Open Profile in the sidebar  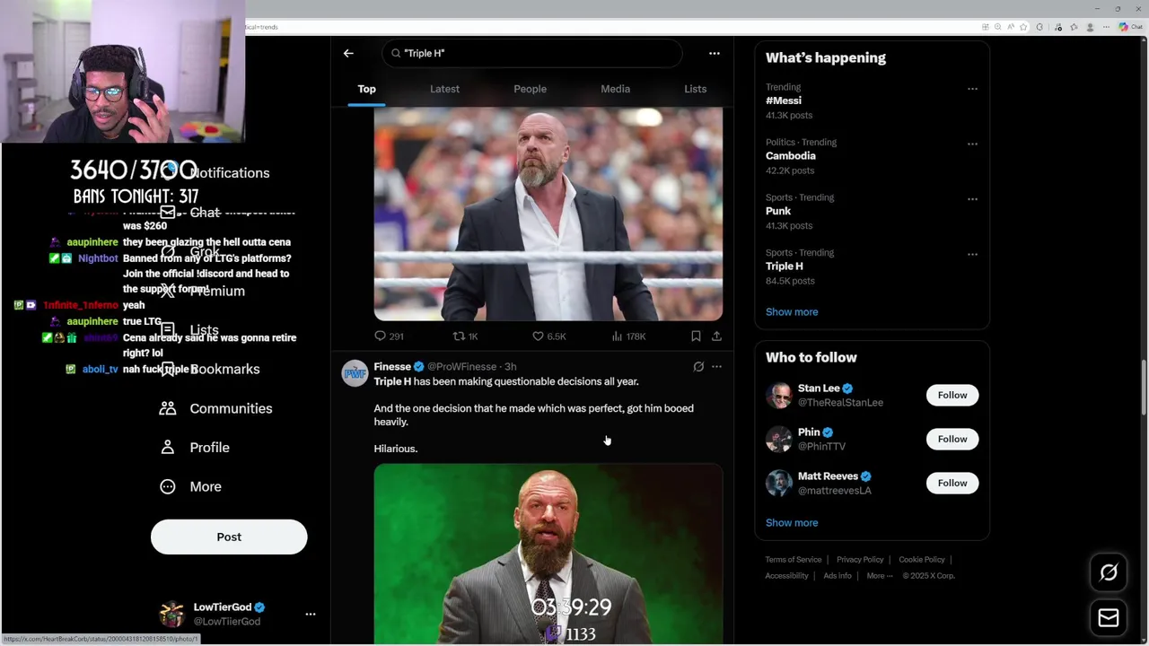pos(194,447)
